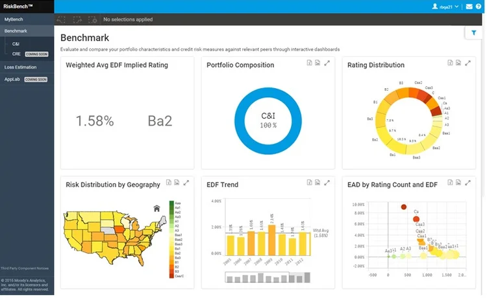Click the step back selection icon
Image resolution: width=487 pixels, height=300 pixels.
(61, 19)
